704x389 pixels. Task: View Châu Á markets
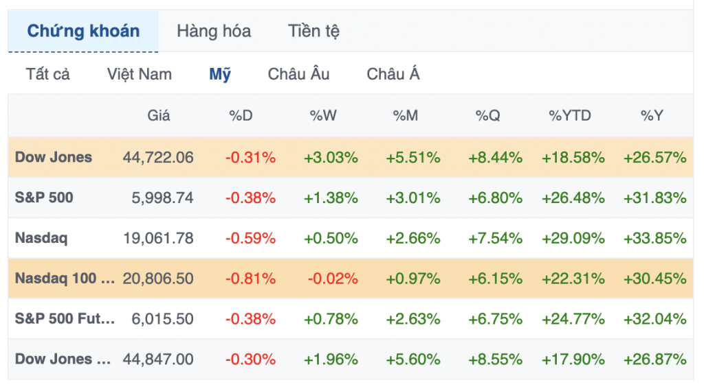pos(393,74)
